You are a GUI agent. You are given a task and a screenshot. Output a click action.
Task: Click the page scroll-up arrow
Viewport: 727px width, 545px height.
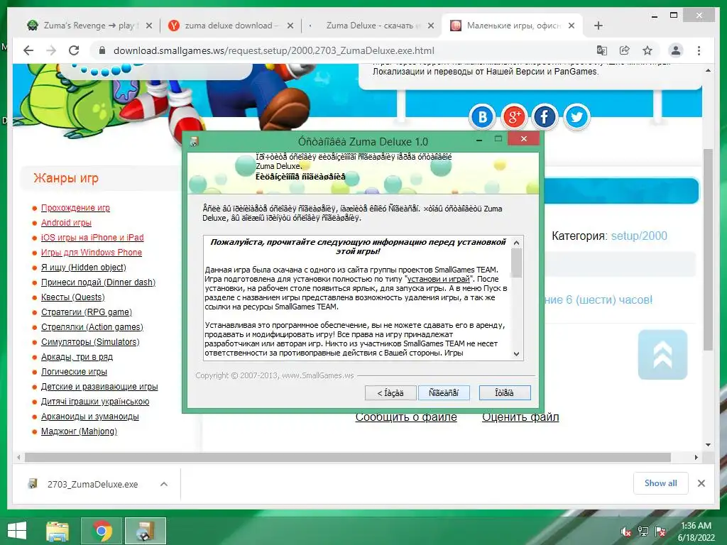point(708,70)
